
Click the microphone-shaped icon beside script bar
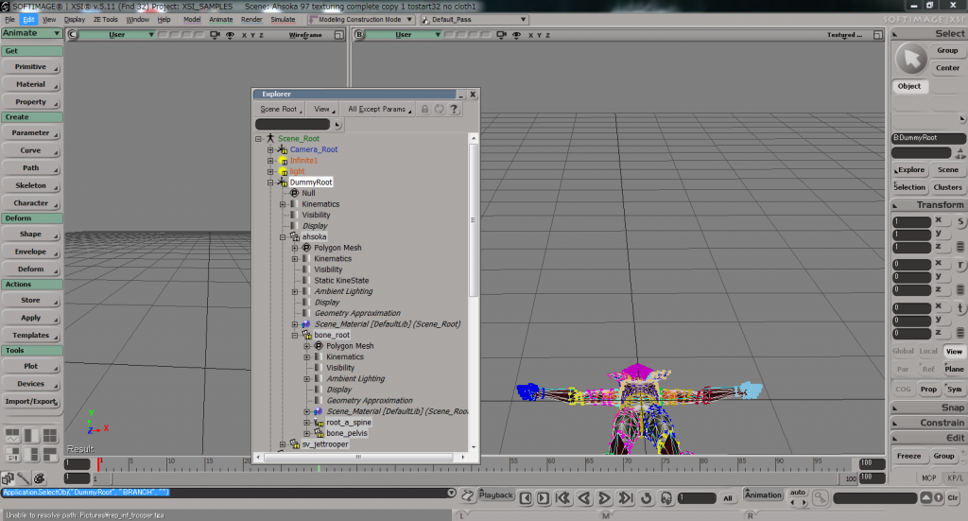(x=23, y=478)
